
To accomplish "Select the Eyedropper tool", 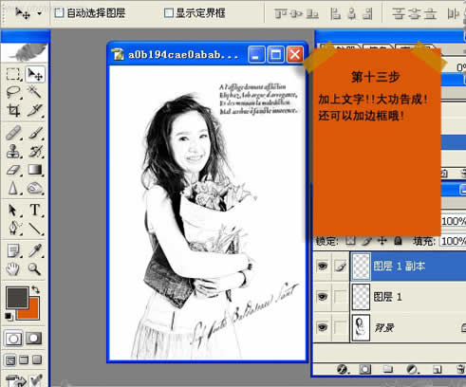I will 34,250.
